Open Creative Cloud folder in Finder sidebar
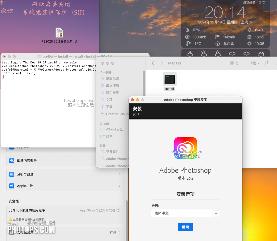Viewport: 277px width, 241px height. [114, 114]
